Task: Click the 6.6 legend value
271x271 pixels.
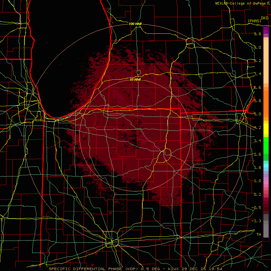Action: pyautogui.click(x=257, y=87)
